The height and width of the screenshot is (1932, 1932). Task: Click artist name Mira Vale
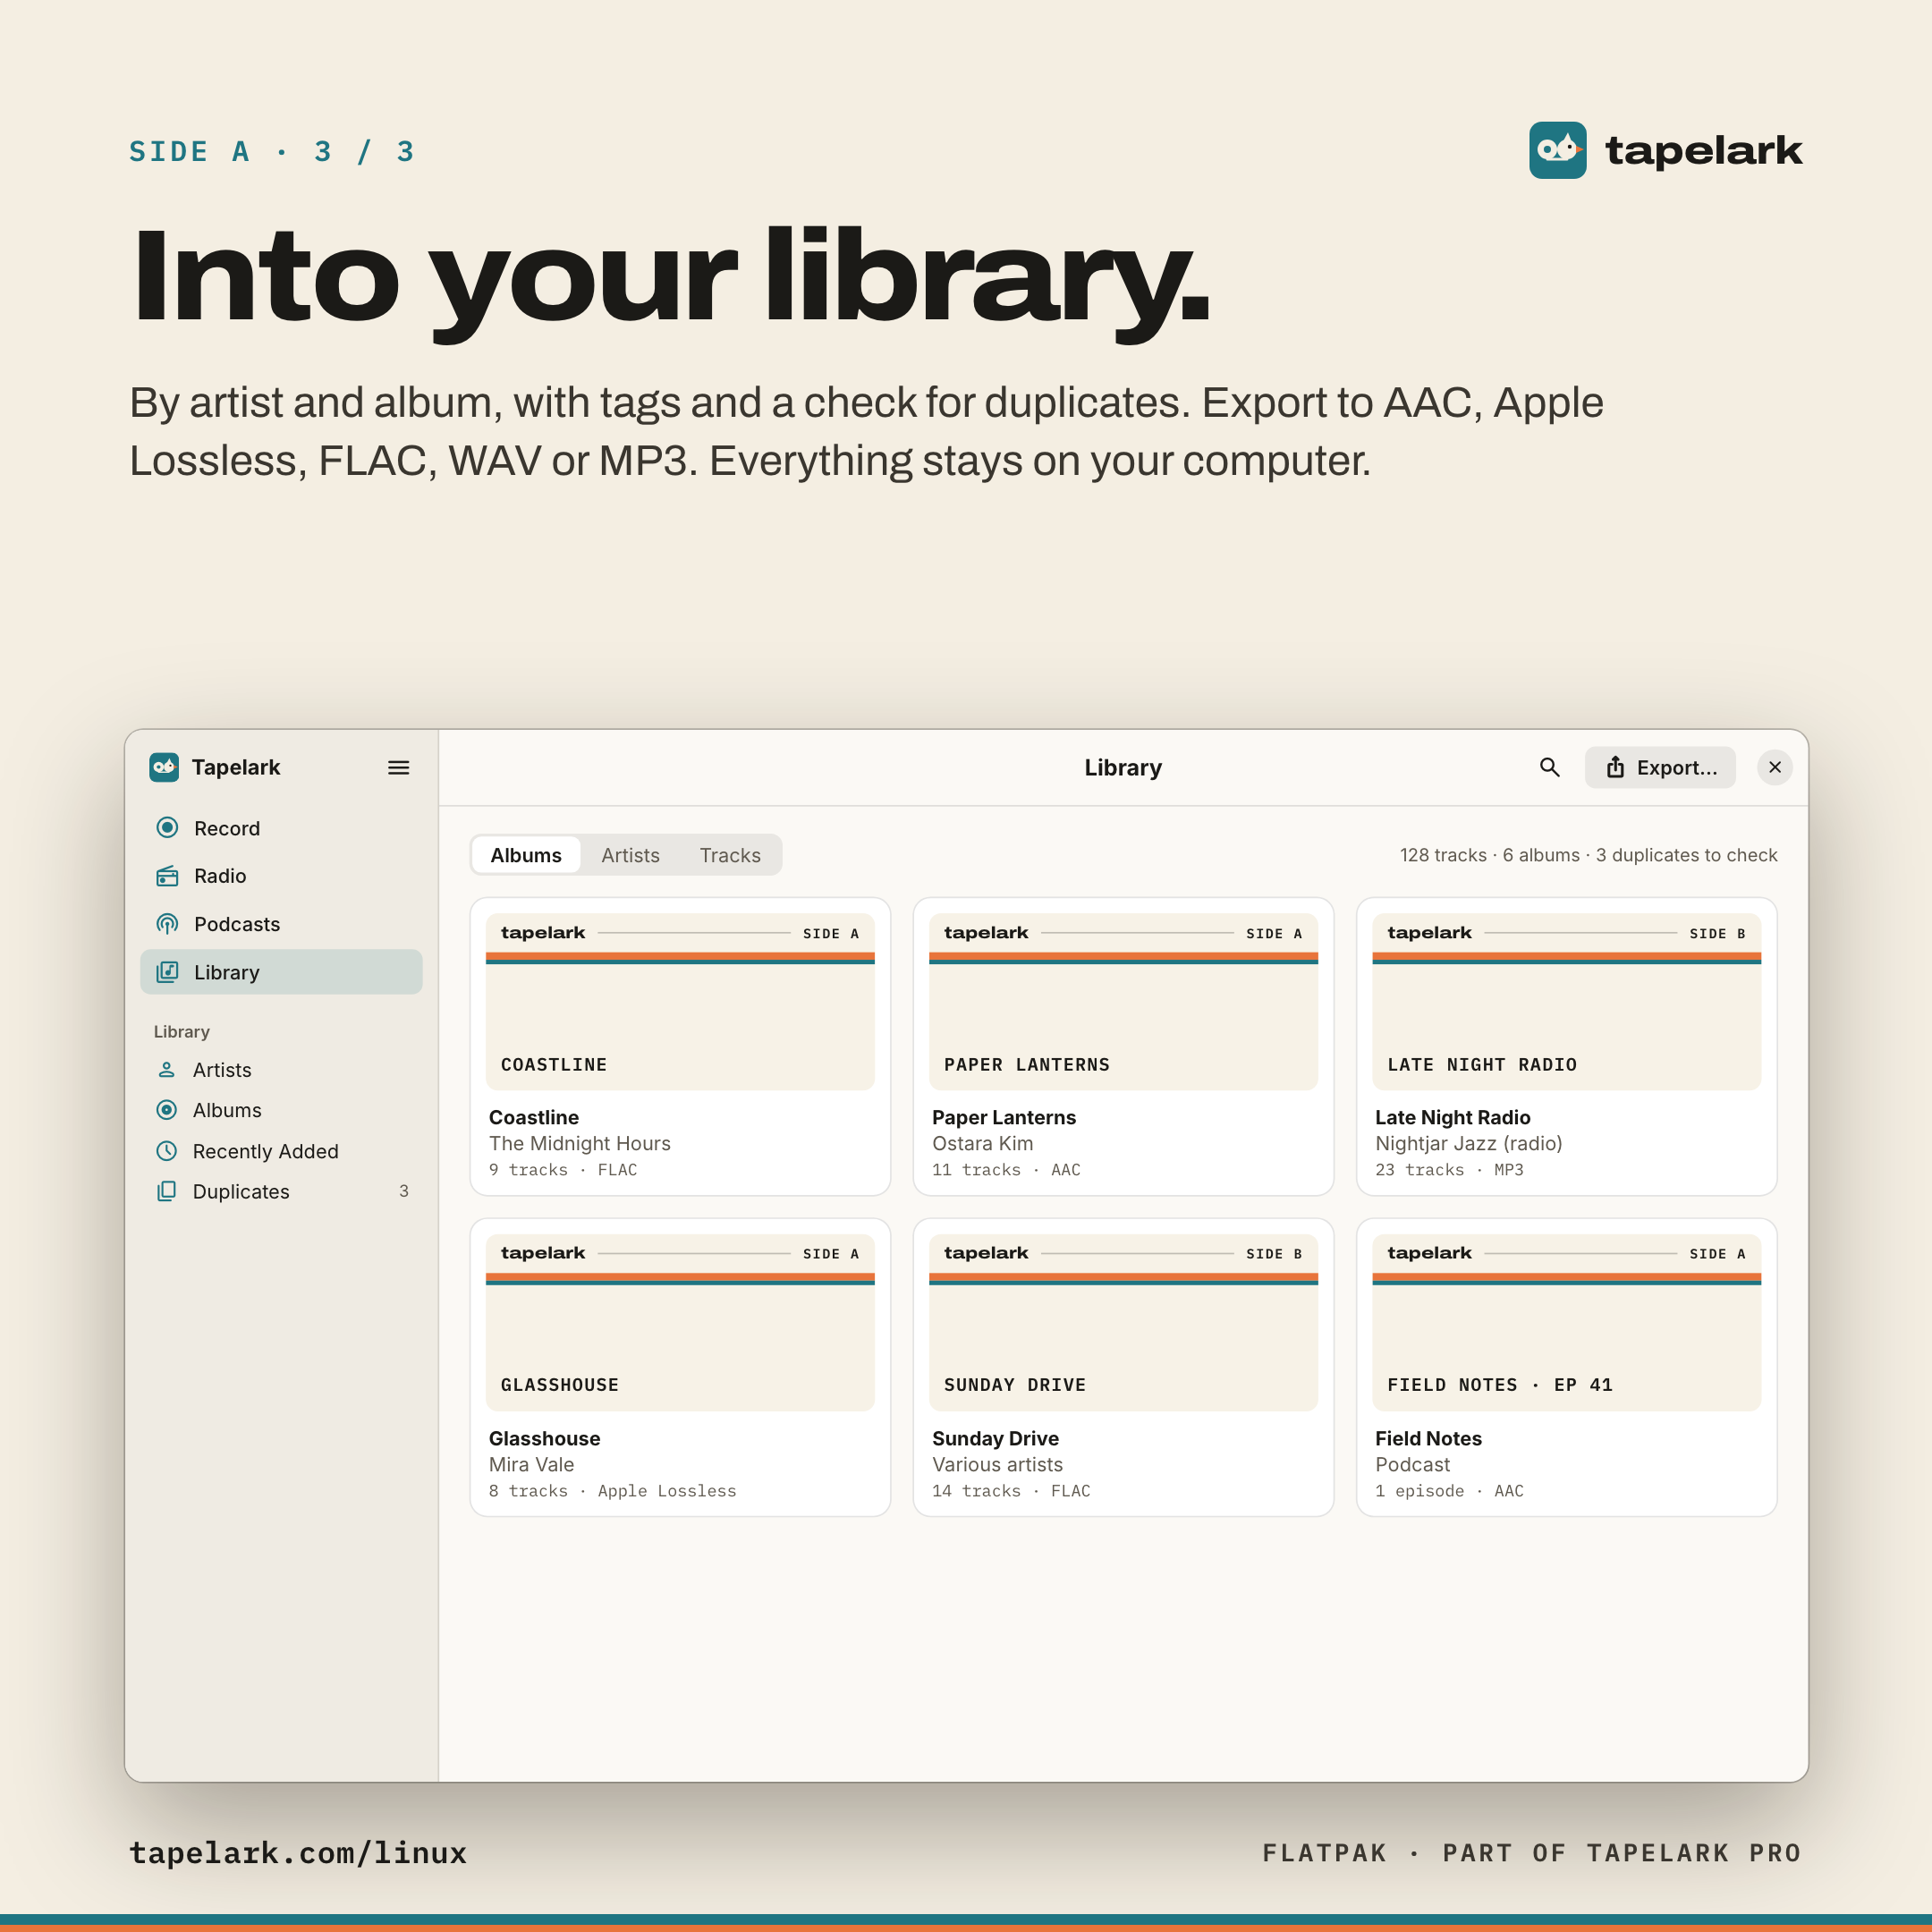(532, 1464)
